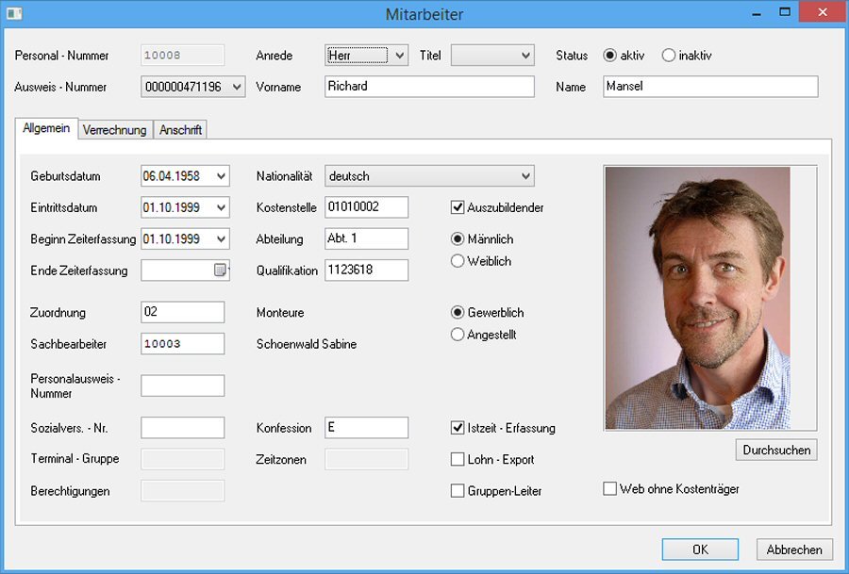Select the inaktiv status radio button
The height and width of the screenshot is (574, 849).
[x=669, y=56]
